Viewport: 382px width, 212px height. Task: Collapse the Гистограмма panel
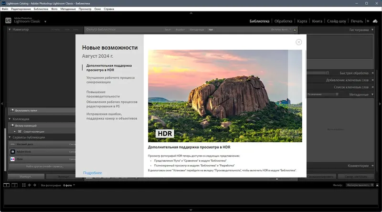(372, 30)
